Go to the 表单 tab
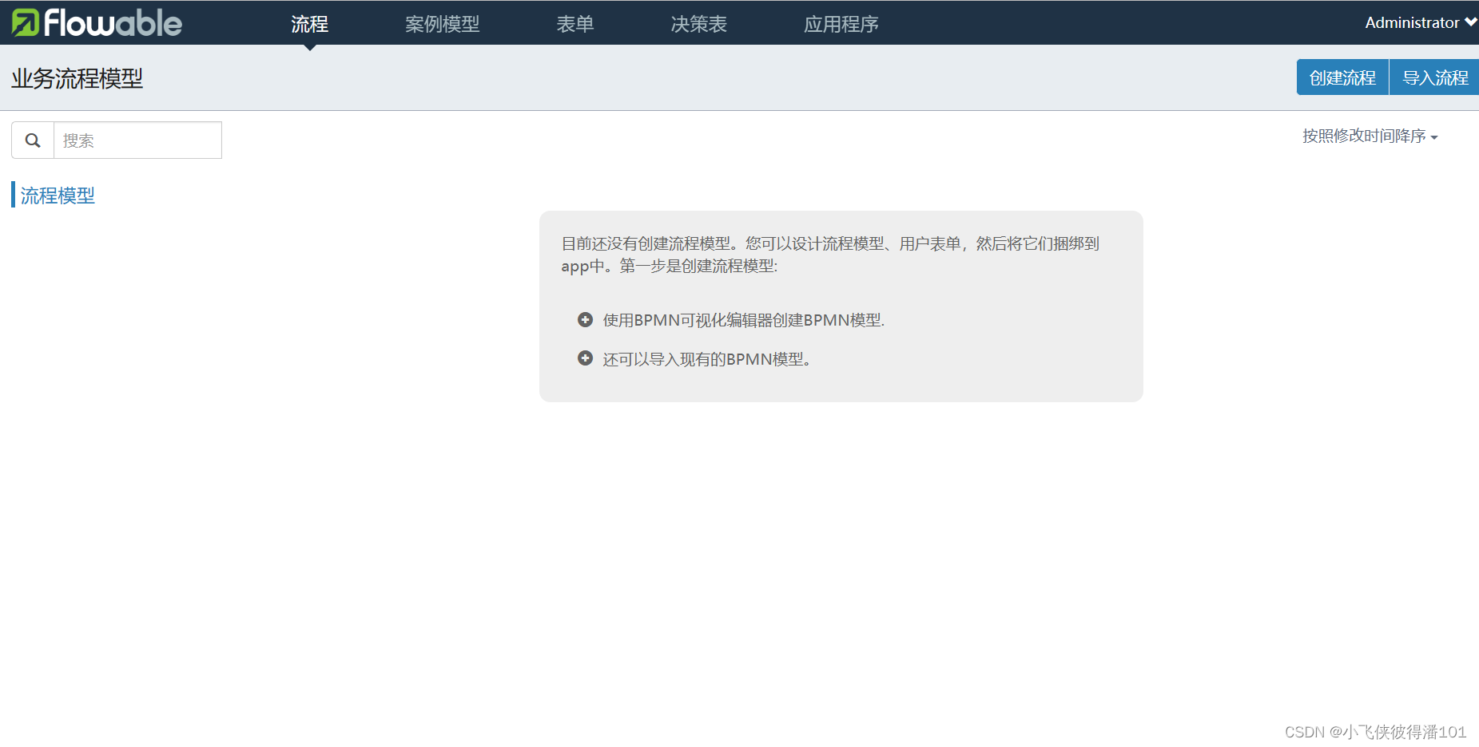Screen dimensions: 1479x747 [x=575, y=24]
